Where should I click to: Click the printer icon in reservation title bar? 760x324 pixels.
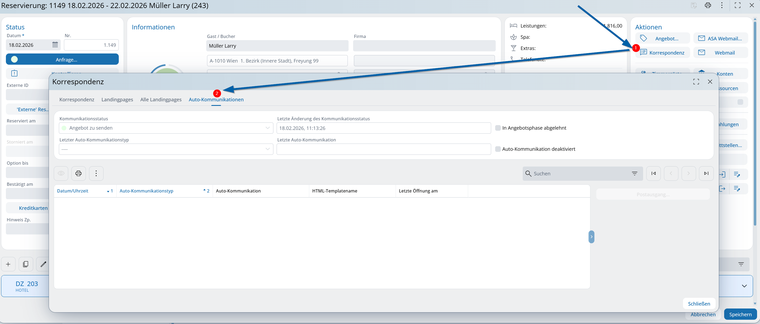(x=708, y=5)
